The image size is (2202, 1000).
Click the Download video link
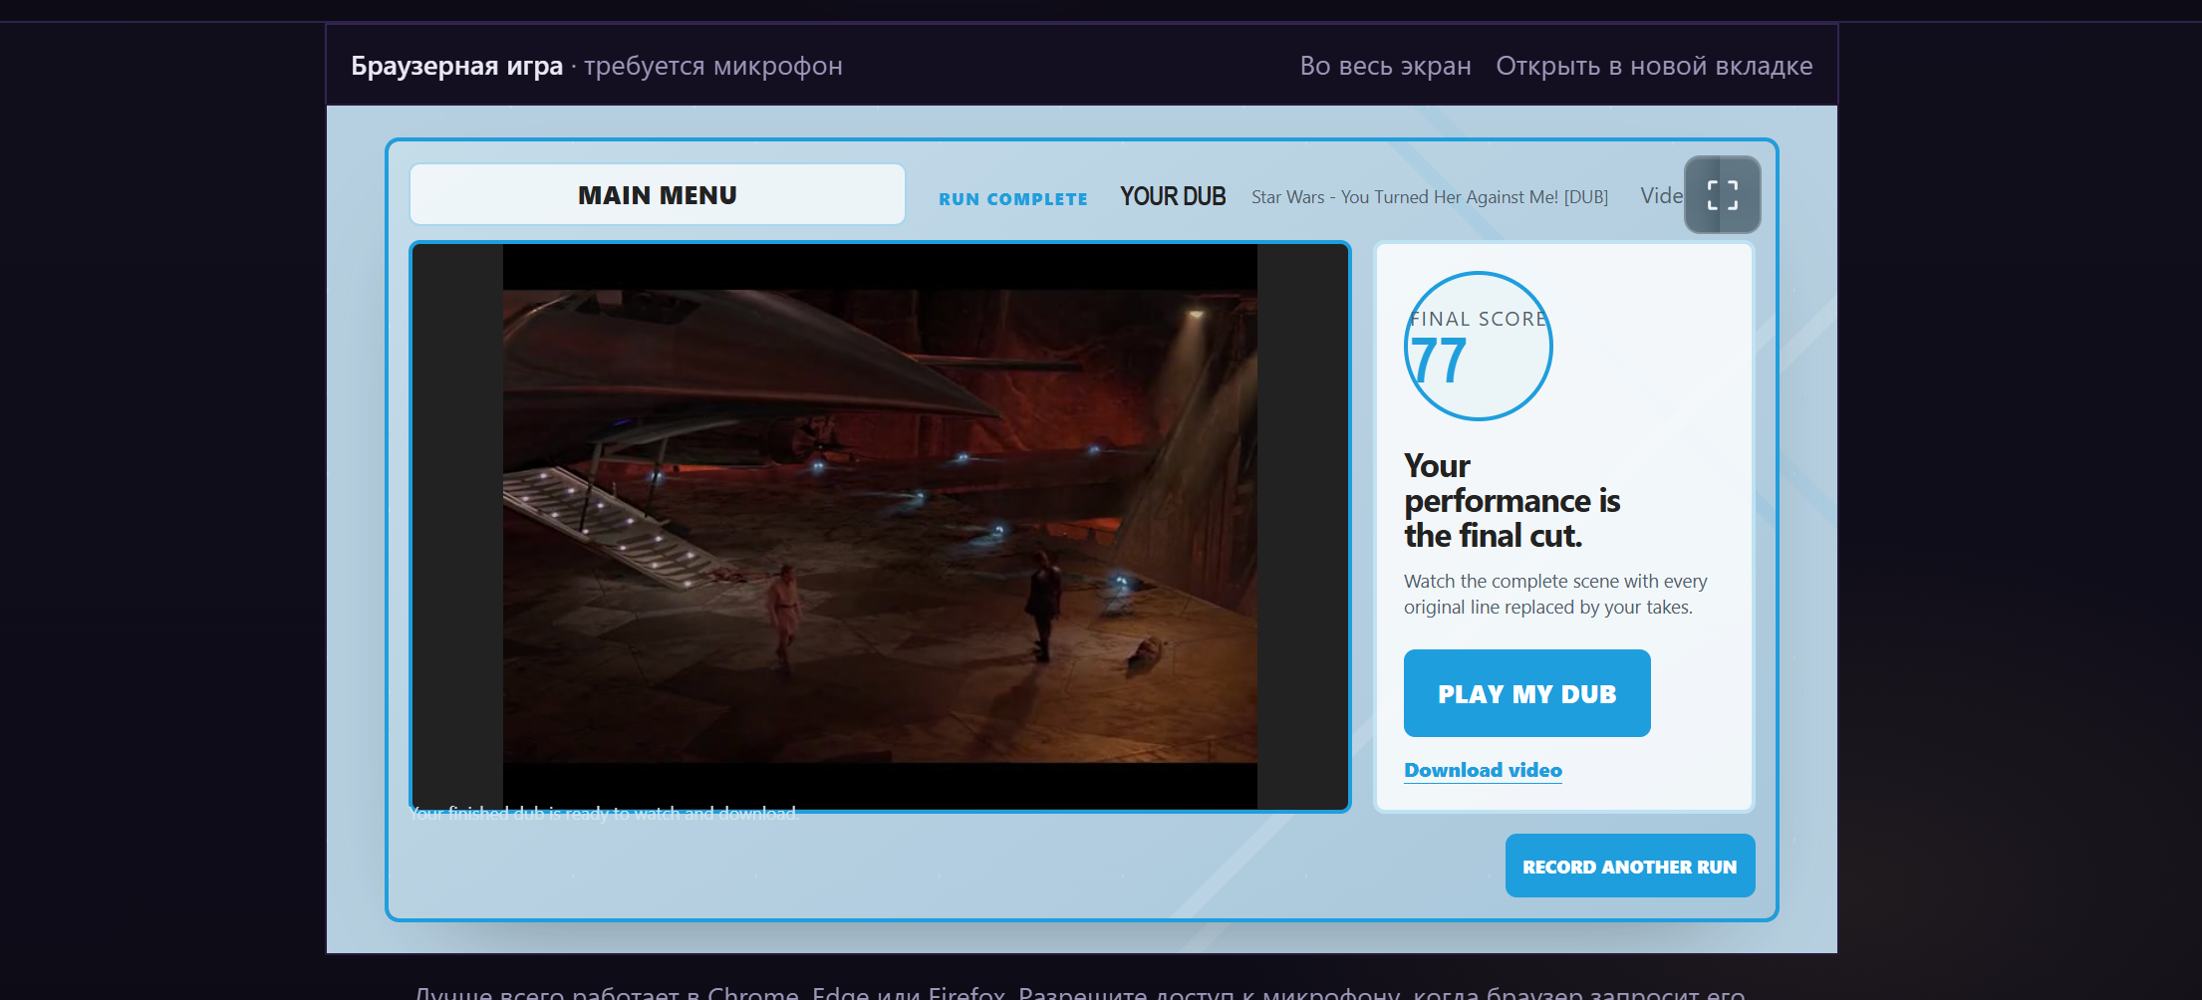[x=1483, y=770]
